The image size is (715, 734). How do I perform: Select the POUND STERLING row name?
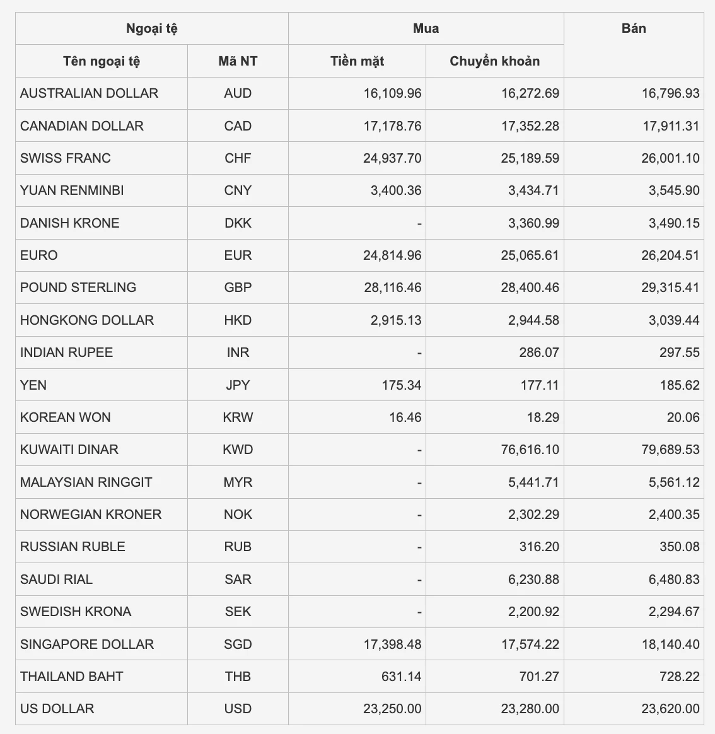[78, 288]
